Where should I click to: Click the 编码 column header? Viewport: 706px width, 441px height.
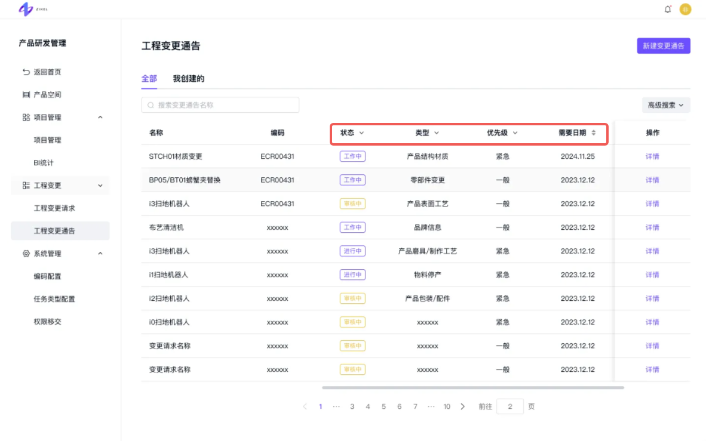(x=277, y=132)
